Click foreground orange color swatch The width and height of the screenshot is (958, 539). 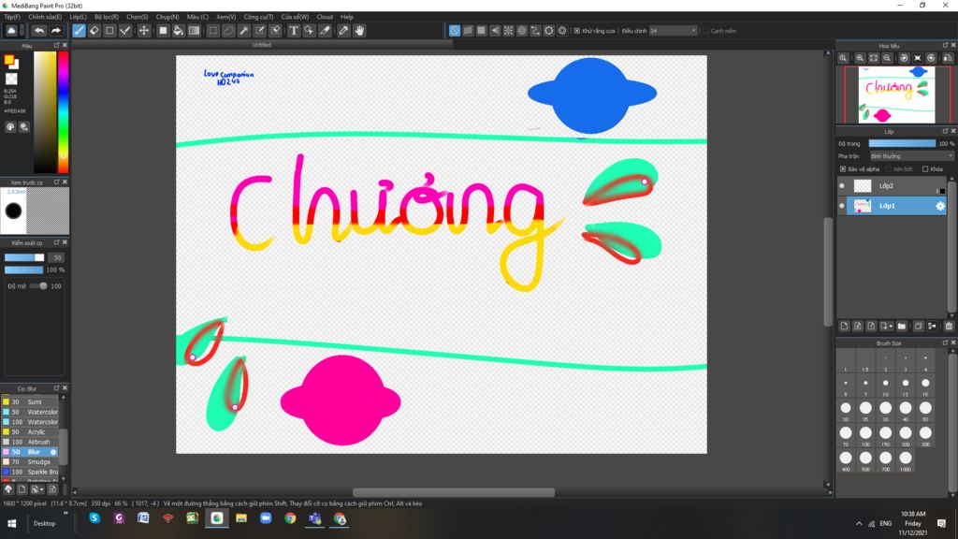(8, 59)
